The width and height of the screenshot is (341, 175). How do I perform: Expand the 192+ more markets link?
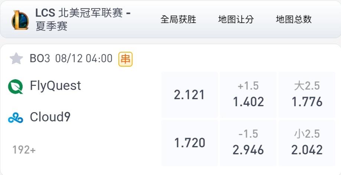pyautogui.click(x=24, y=150)
